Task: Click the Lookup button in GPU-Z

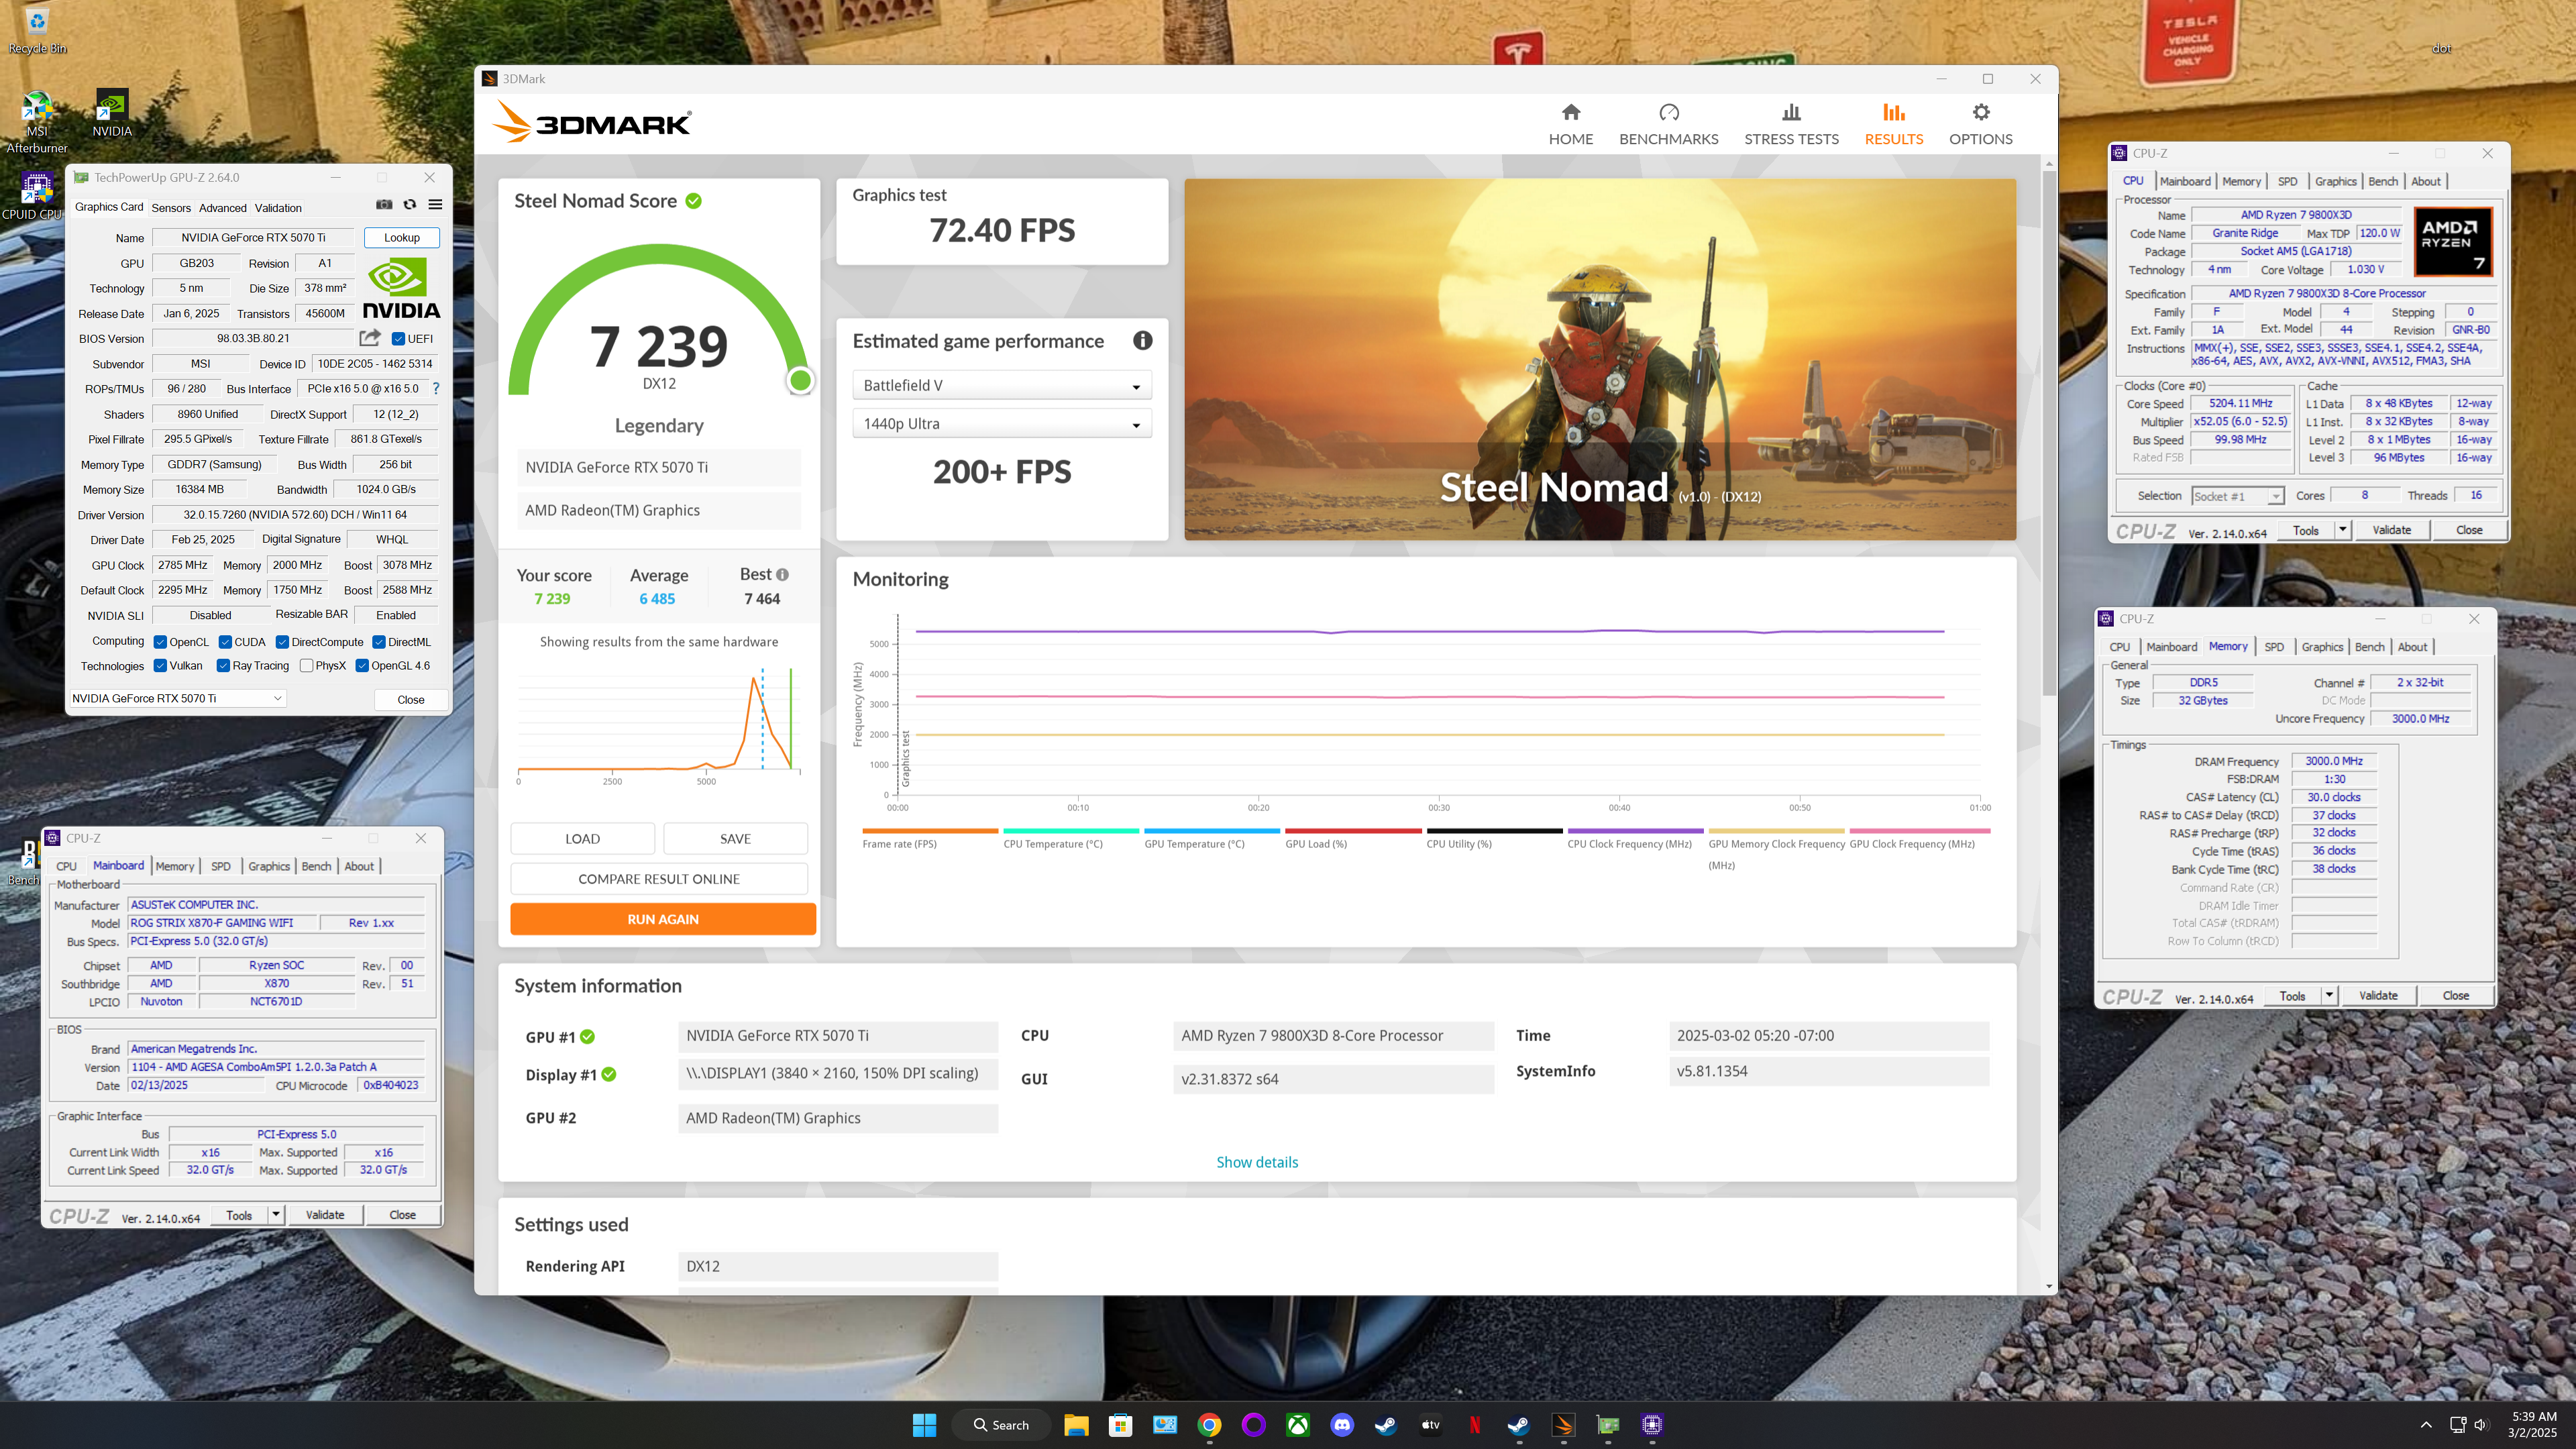Action: click(x=401, y=237)
